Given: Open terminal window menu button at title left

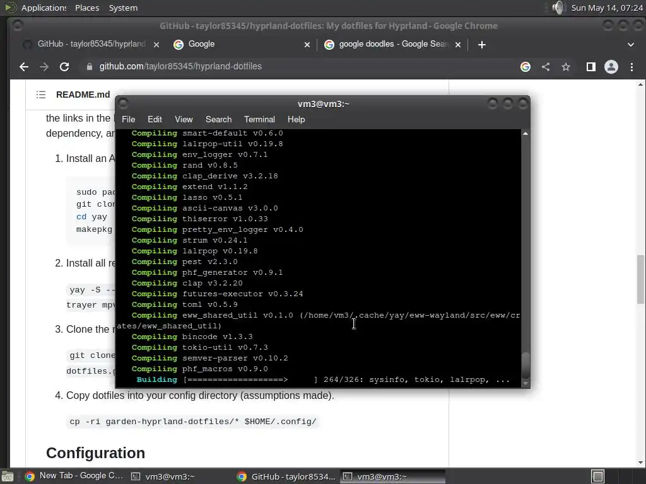Looking at the screenshot, I should (x=123, y=104).
